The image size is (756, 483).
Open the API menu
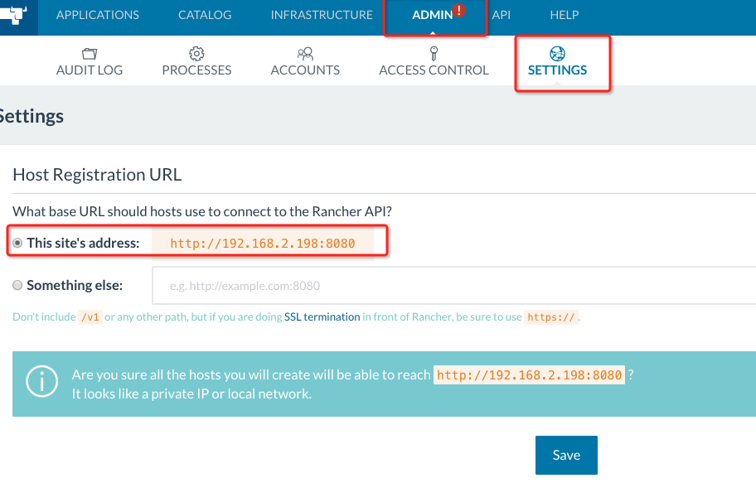(502, 15)
